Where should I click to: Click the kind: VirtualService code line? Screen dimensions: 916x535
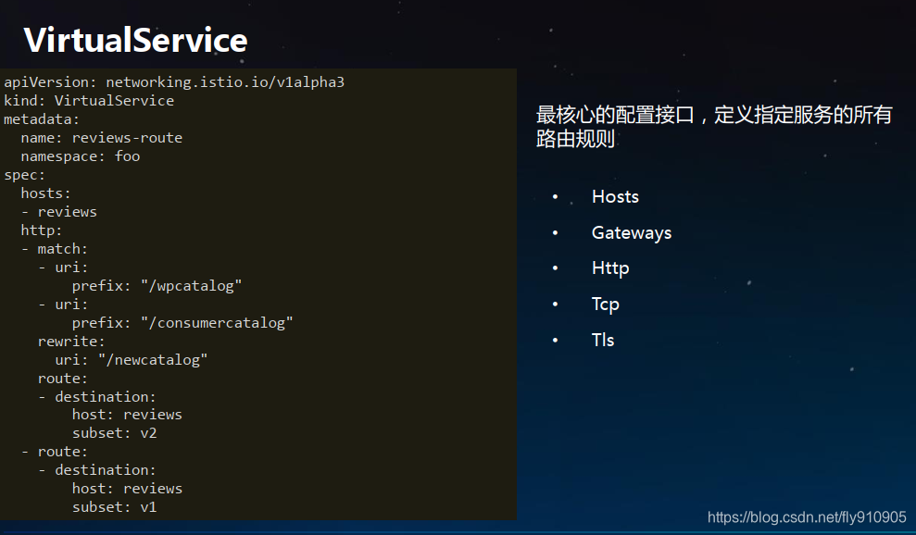(89, 101)
